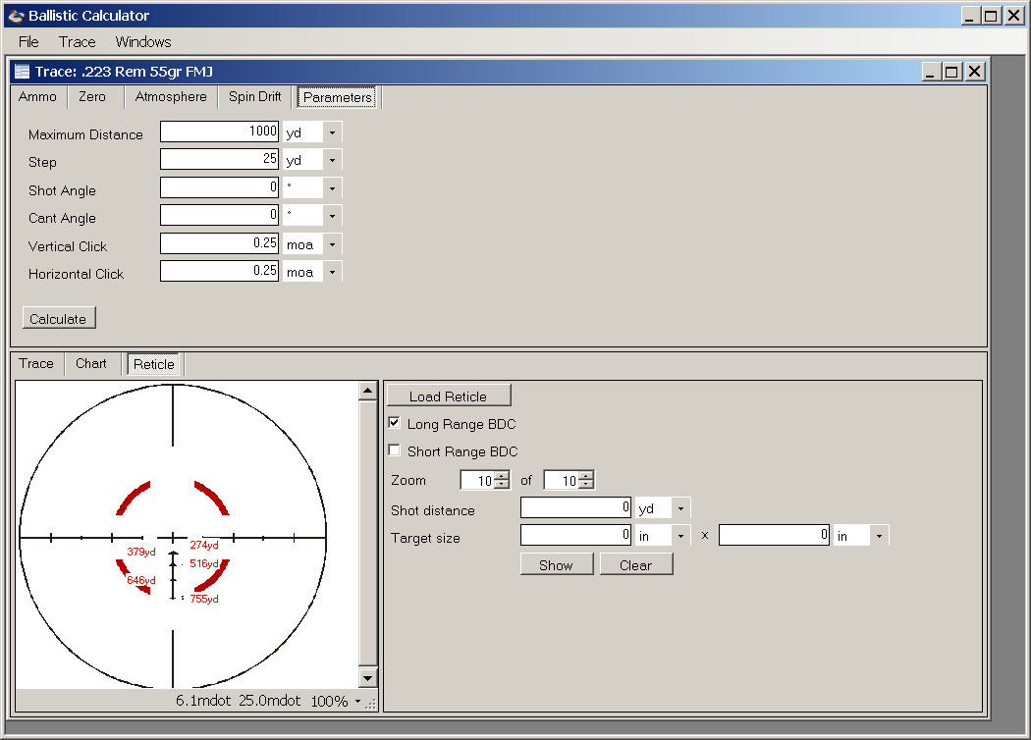
Task: Open the Chart tab
Action: click(x=91, y=363)
